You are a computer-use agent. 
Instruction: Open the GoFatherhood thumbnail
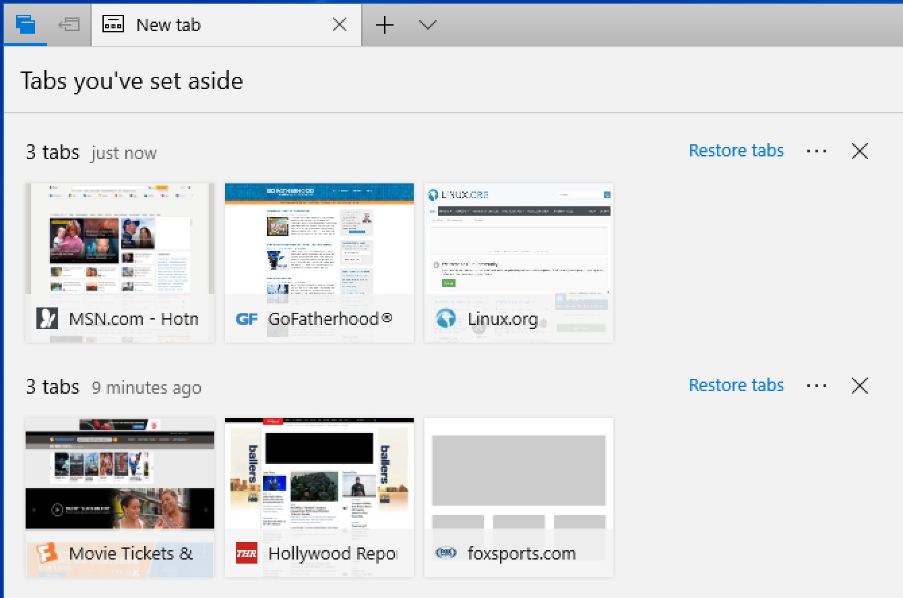coord(319,263)
